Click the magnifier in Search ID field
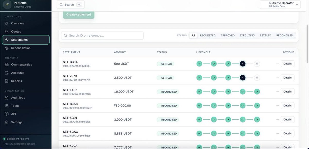 pos(65,36)
